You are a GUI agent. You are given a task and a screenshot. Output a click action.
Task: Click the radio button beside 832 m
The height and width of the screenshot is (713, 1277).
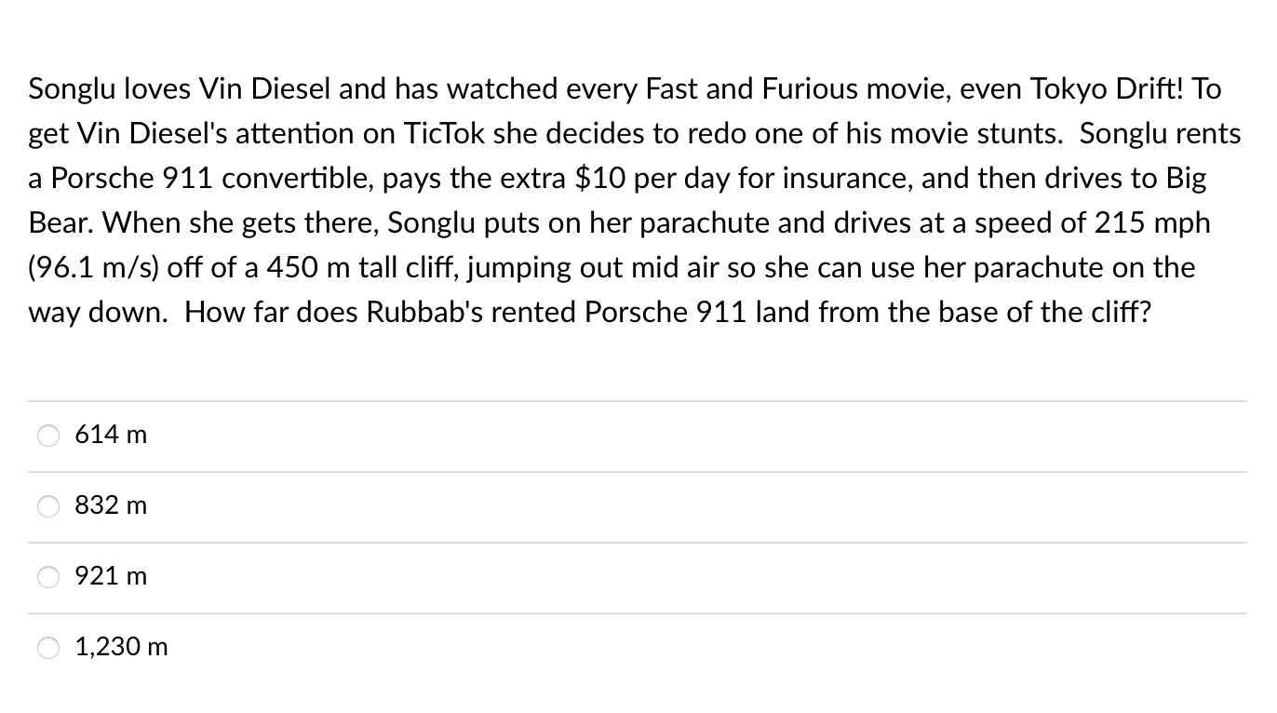click(47, 505)
